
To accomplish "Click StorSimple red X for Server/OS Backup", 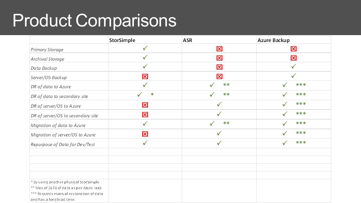I will pos(145,76).
